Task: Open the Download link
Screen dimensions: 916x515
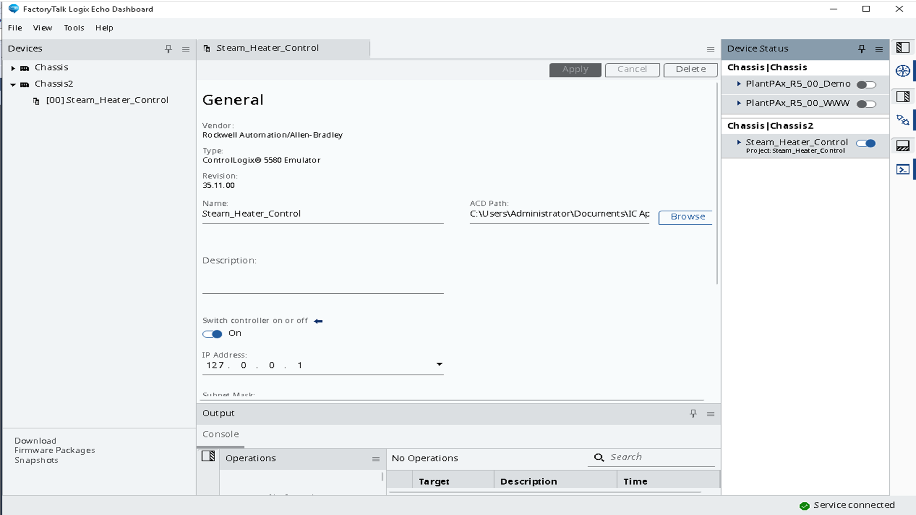Action: tap(35, 441)
